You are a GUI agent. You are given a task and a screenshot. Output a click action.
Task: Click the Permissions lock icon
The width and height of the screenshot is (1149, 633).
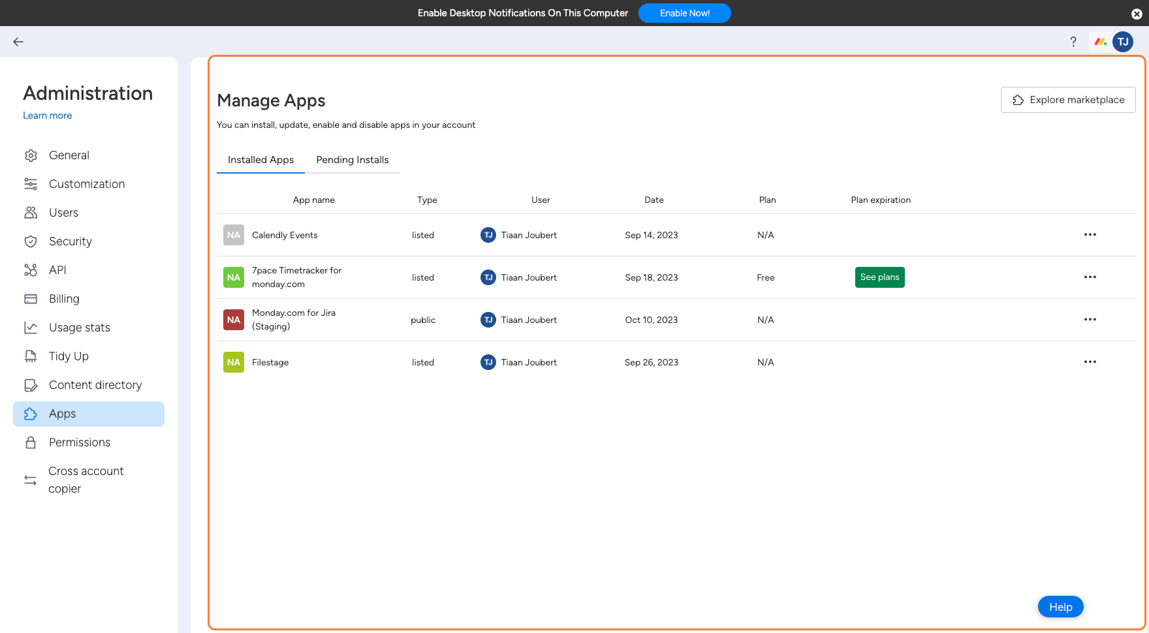pos(31,442)
